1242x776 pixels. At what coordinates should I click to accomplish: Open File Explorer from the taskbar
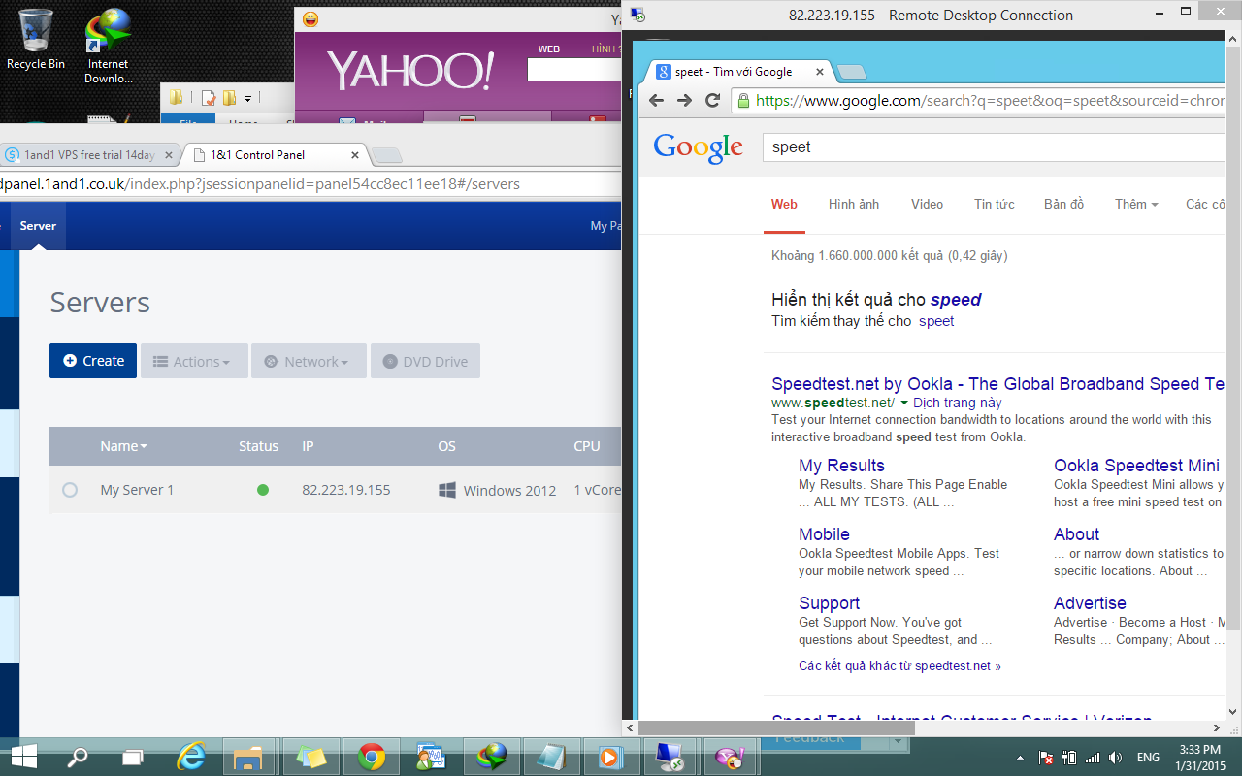249,757
